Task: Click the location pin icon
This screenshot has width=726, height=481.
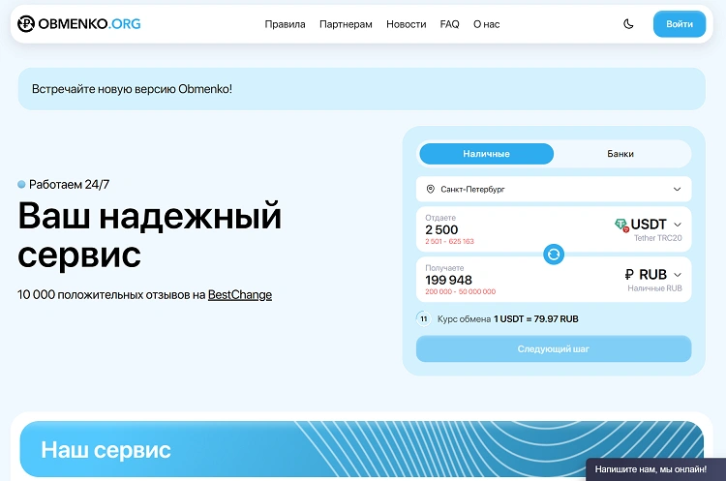Action: (430, 189)
